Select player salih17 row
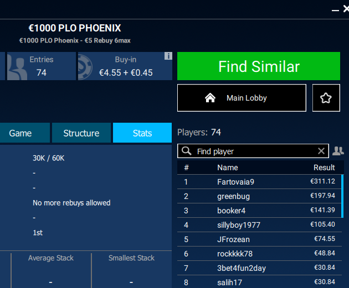This screenshot has height=288, width=349. pyautogui.click(x=259, y=282)
